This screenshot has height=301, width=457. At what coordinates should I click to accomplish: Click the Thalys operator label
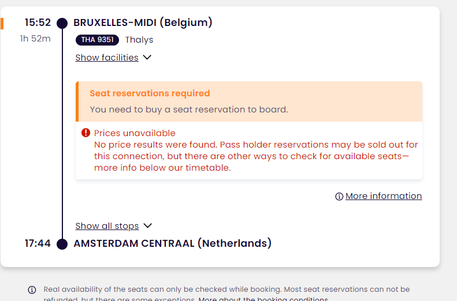pyautogui.click(x=139, y=40)
